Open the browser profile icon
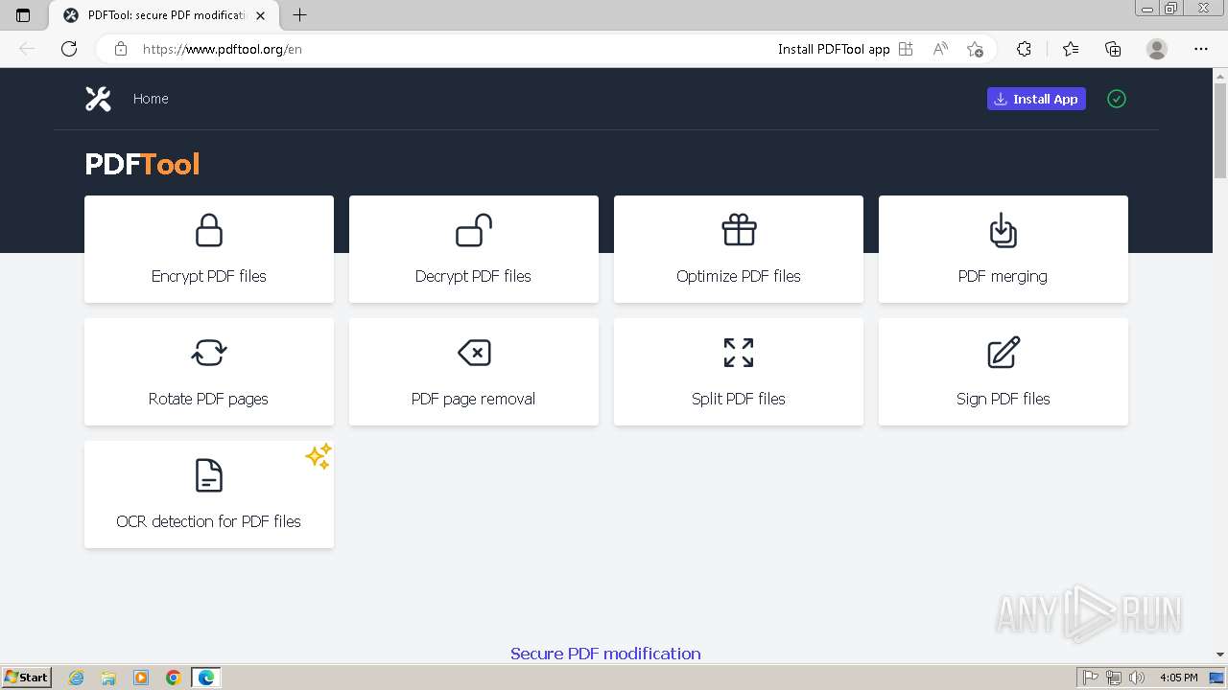 click(x=1157, y=49)
